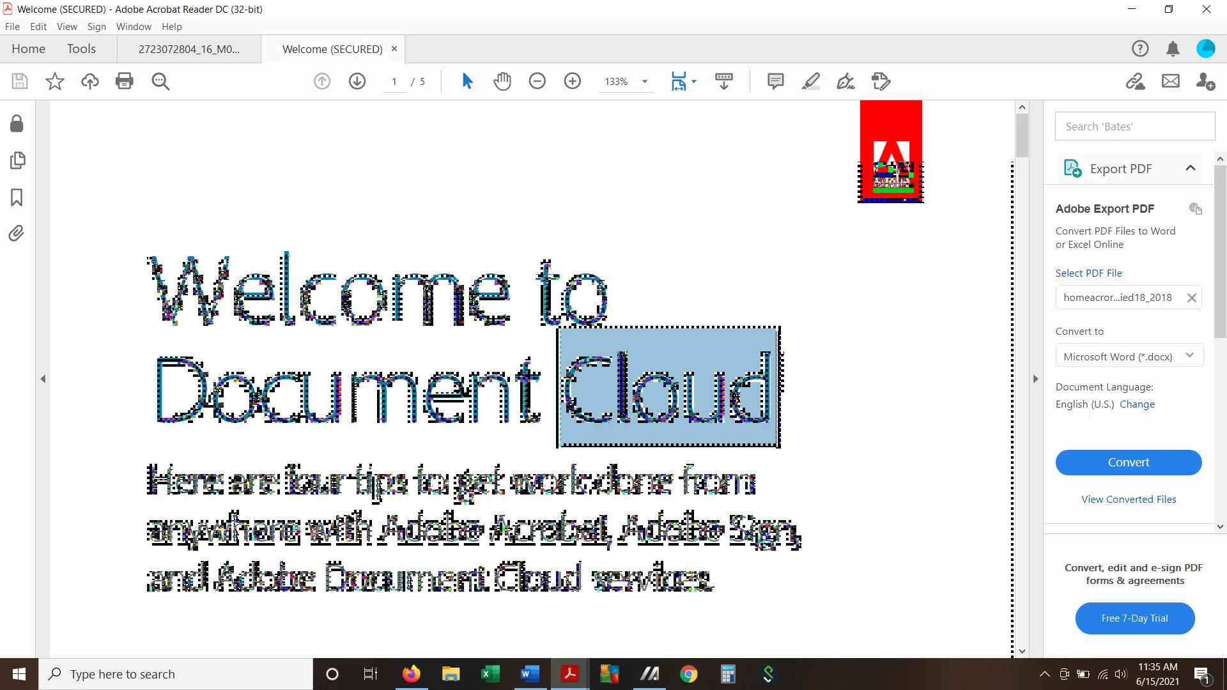Image resolution: width=1227 pixels, height=690 pixels.
Task: Go to next page arrow
Action: coord(357,81)
